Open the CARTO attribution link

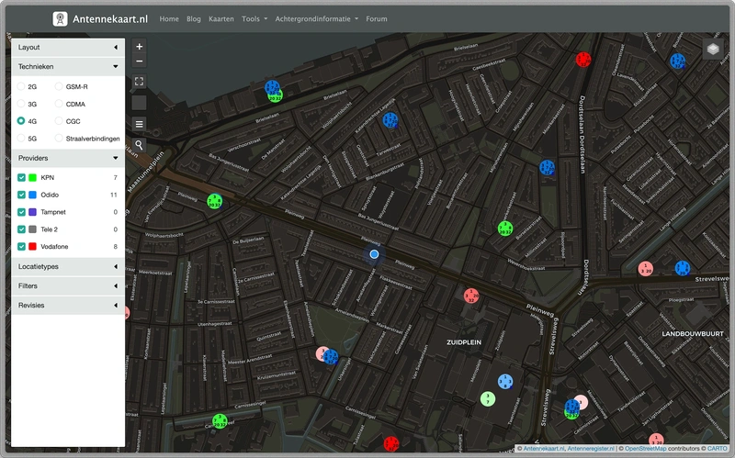718,449
